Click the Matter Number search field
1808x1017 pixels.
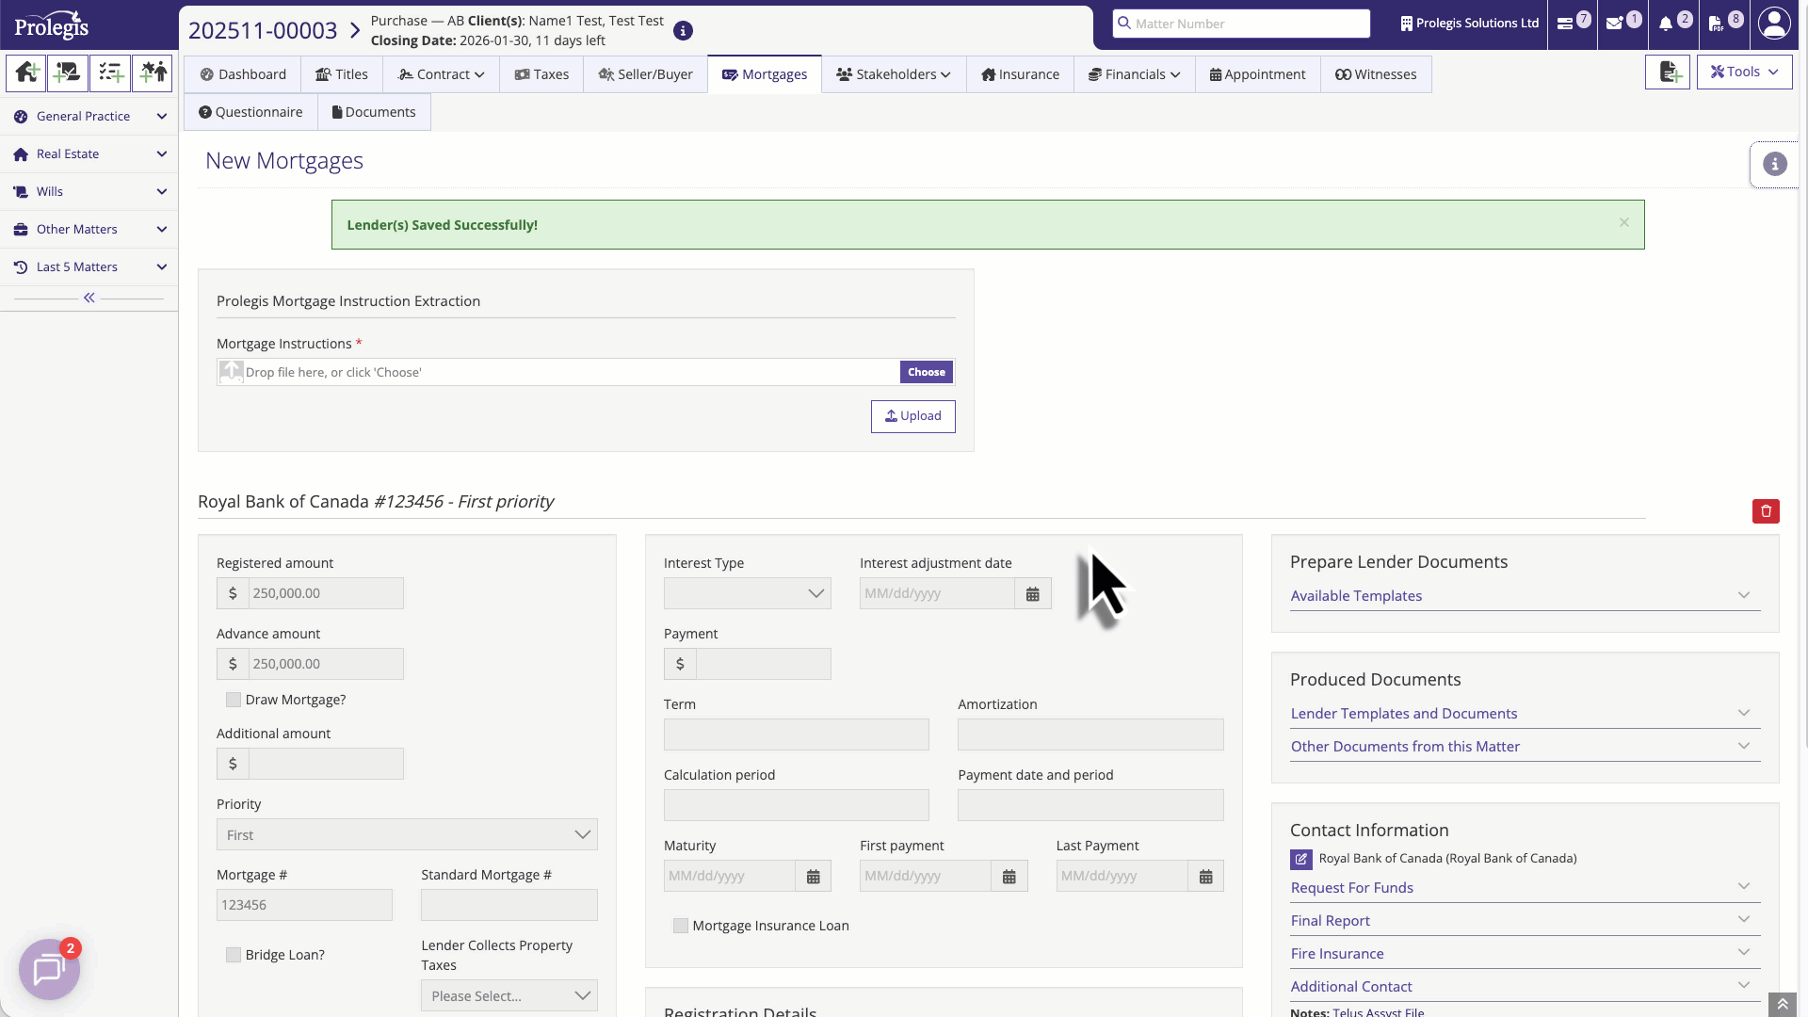(x=1241, y=24)
